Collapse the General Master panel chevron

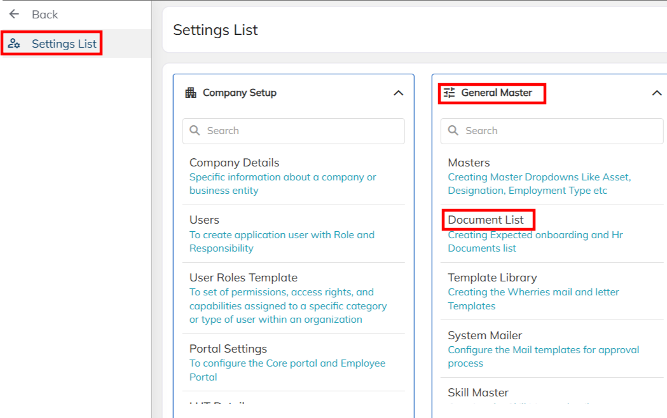657,93
